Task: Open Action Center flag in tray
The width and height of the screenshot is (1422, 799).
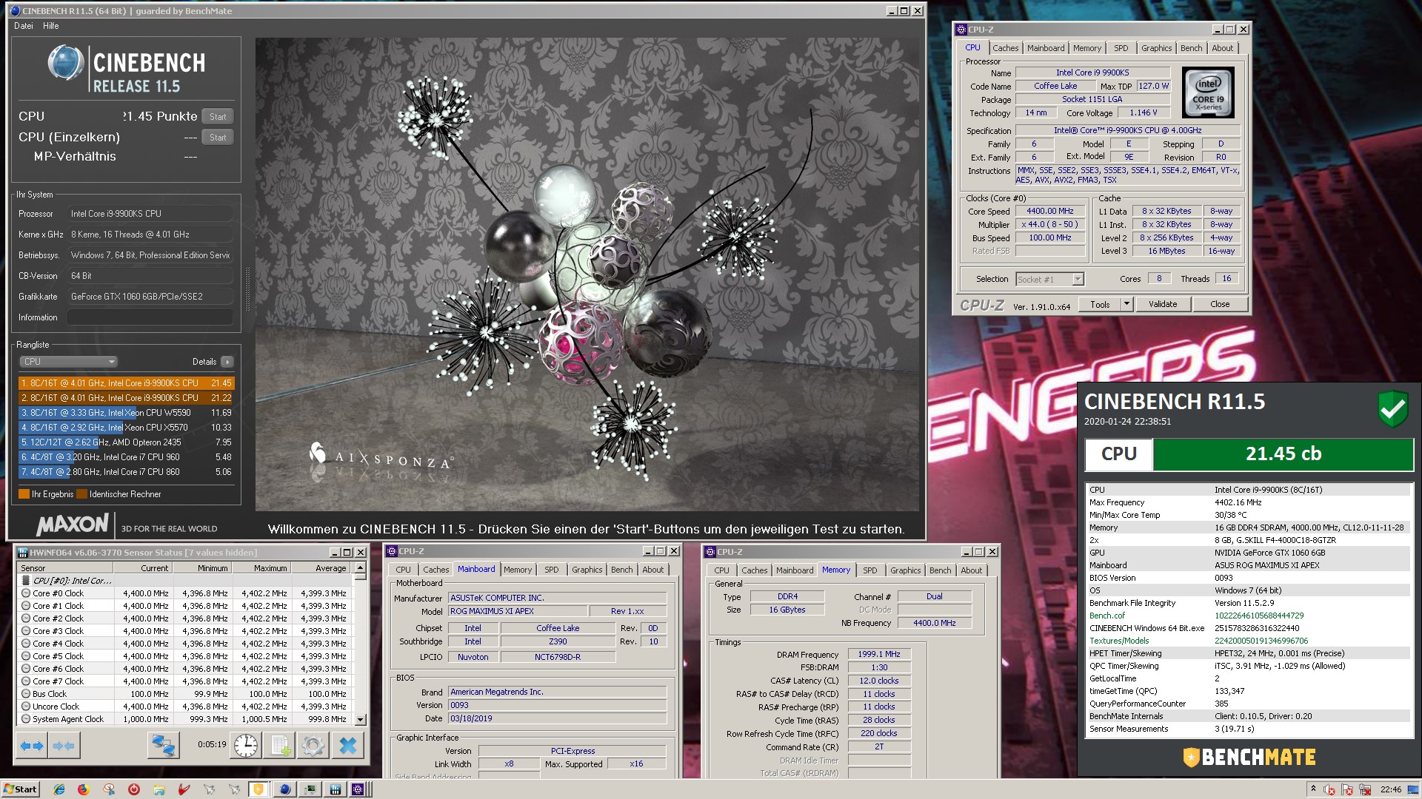Action: [1347, 790]
